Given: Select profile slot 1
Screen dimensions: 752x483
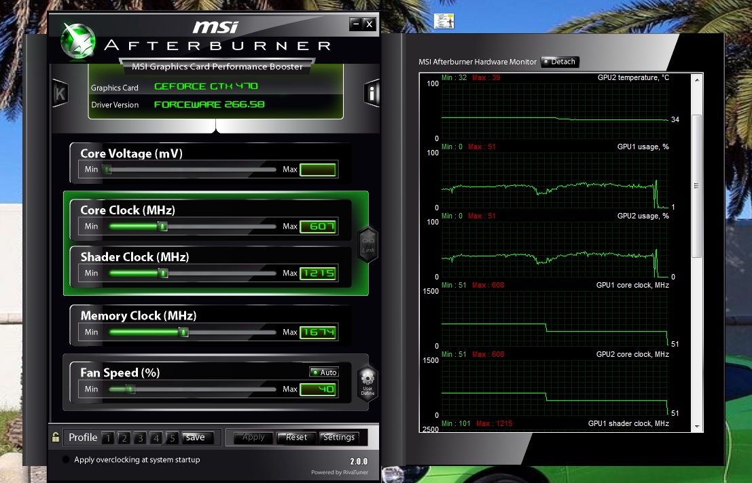Looking at the screenshot, I should coord(108,438).
